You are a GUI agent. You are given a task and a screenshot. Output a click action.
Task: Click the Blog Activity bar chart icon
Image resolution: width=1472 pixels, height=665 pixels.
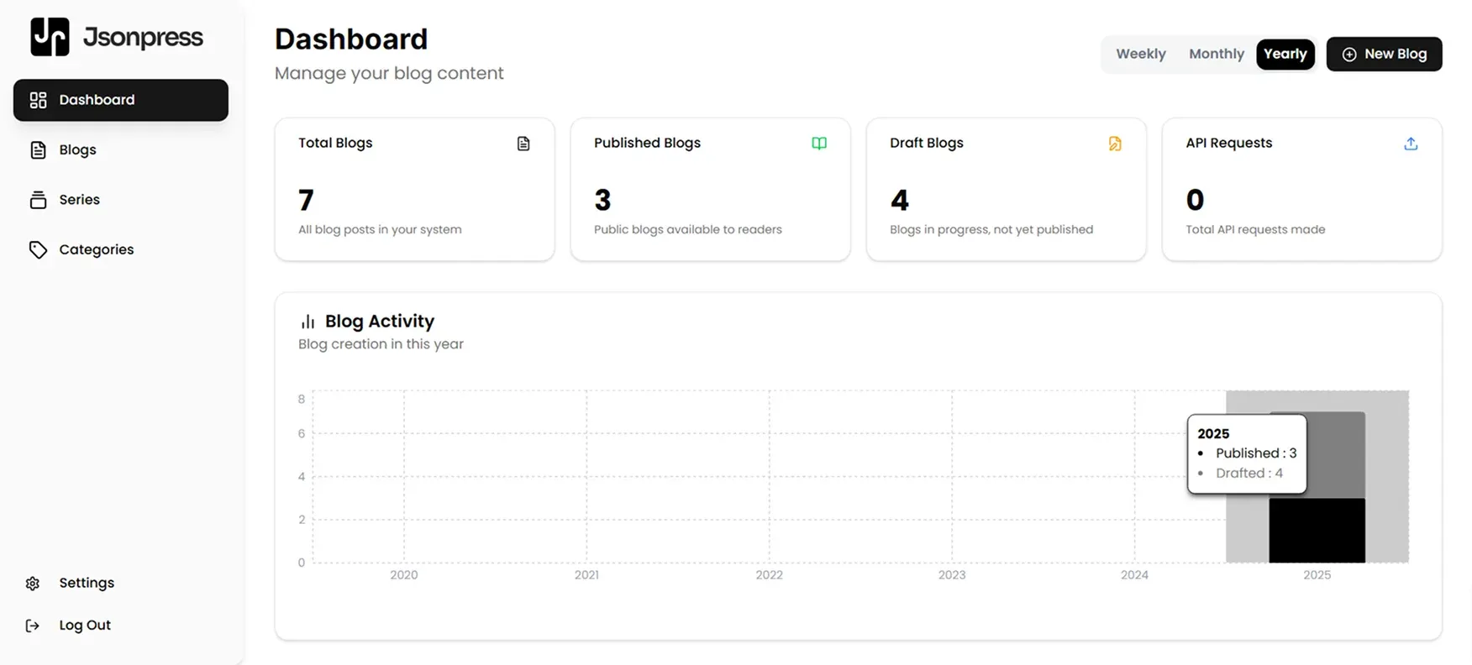pos(308,322)
